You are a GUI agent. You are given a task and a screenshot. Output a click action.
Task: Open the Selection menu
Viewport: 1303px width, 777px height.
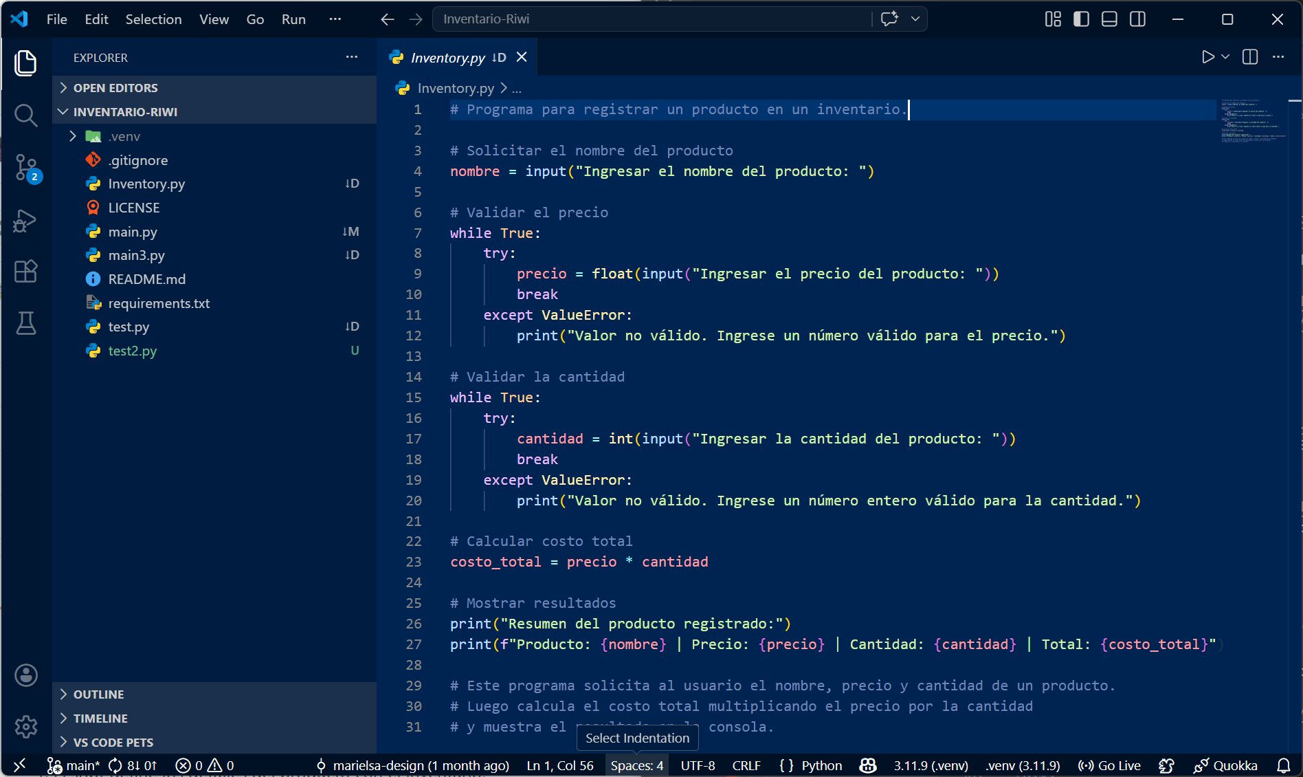click(153, 19)
